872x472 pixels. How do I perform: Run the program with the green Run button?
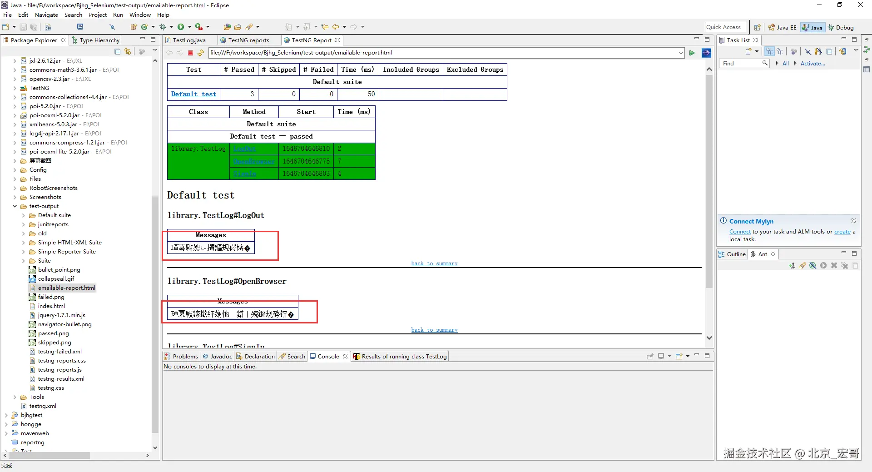point(181,27)
